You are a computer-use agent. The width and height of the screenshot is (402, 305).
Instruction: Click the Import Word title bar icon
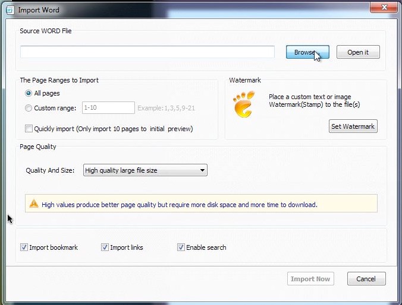pos(10,10)
